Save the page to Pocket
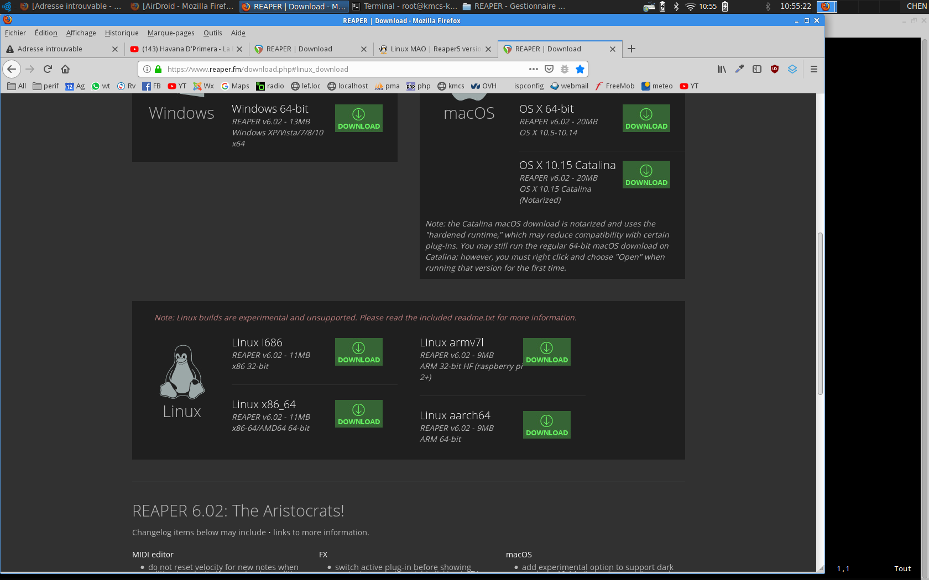Screen dimensions: 929x580 click(549, 69)
